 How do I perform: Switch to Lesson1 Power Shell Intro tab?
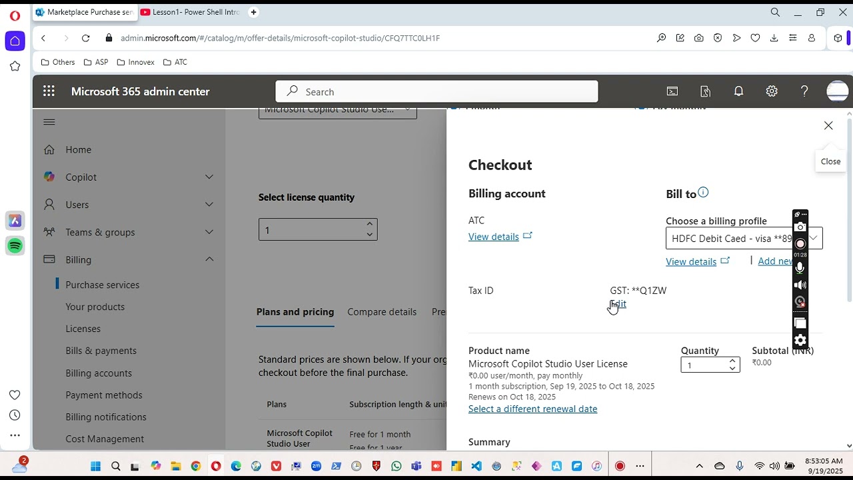[x=189, y=12]
